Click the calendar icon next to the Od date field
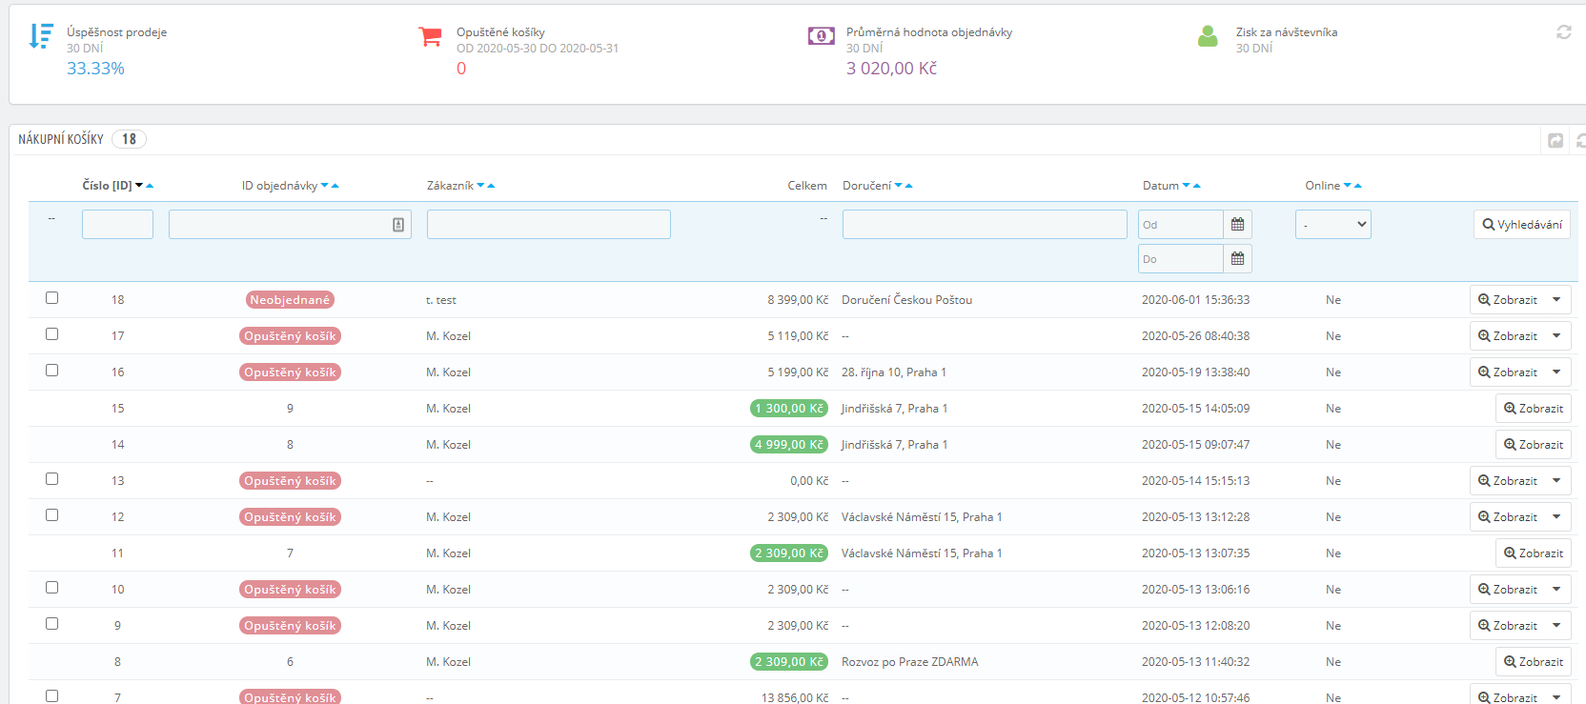Image resolution: width=1586 pixels, height=704 pixels. 1237,225
